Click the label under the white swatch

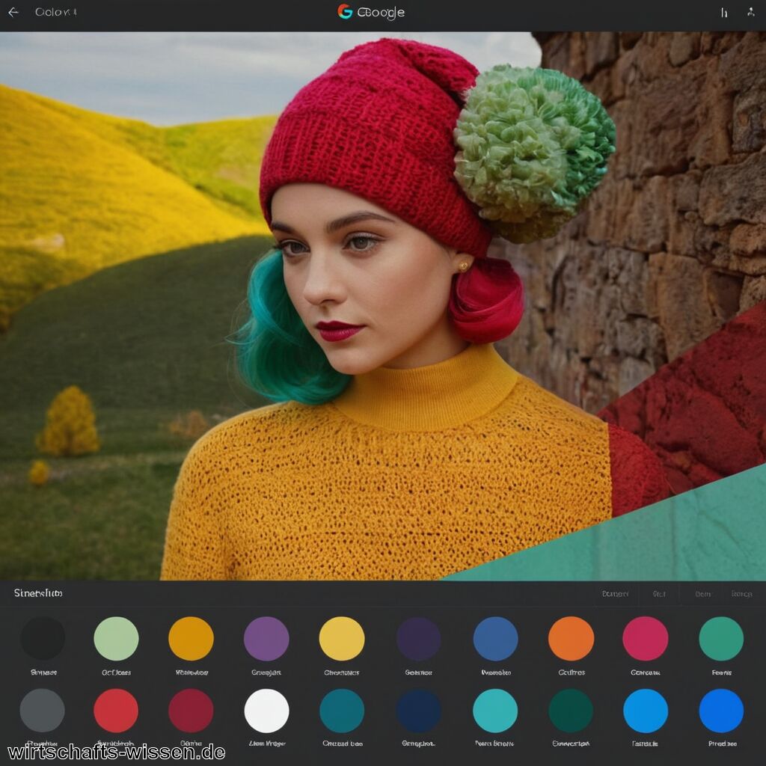point(267,744)
